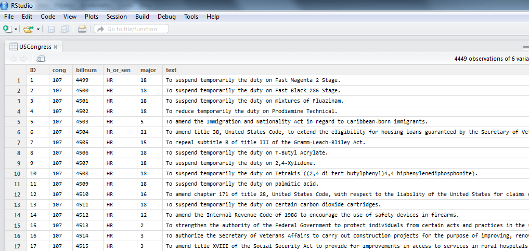Screen dimensions: 529x251
Task: Click the cong column header
Action: [61, 70]
